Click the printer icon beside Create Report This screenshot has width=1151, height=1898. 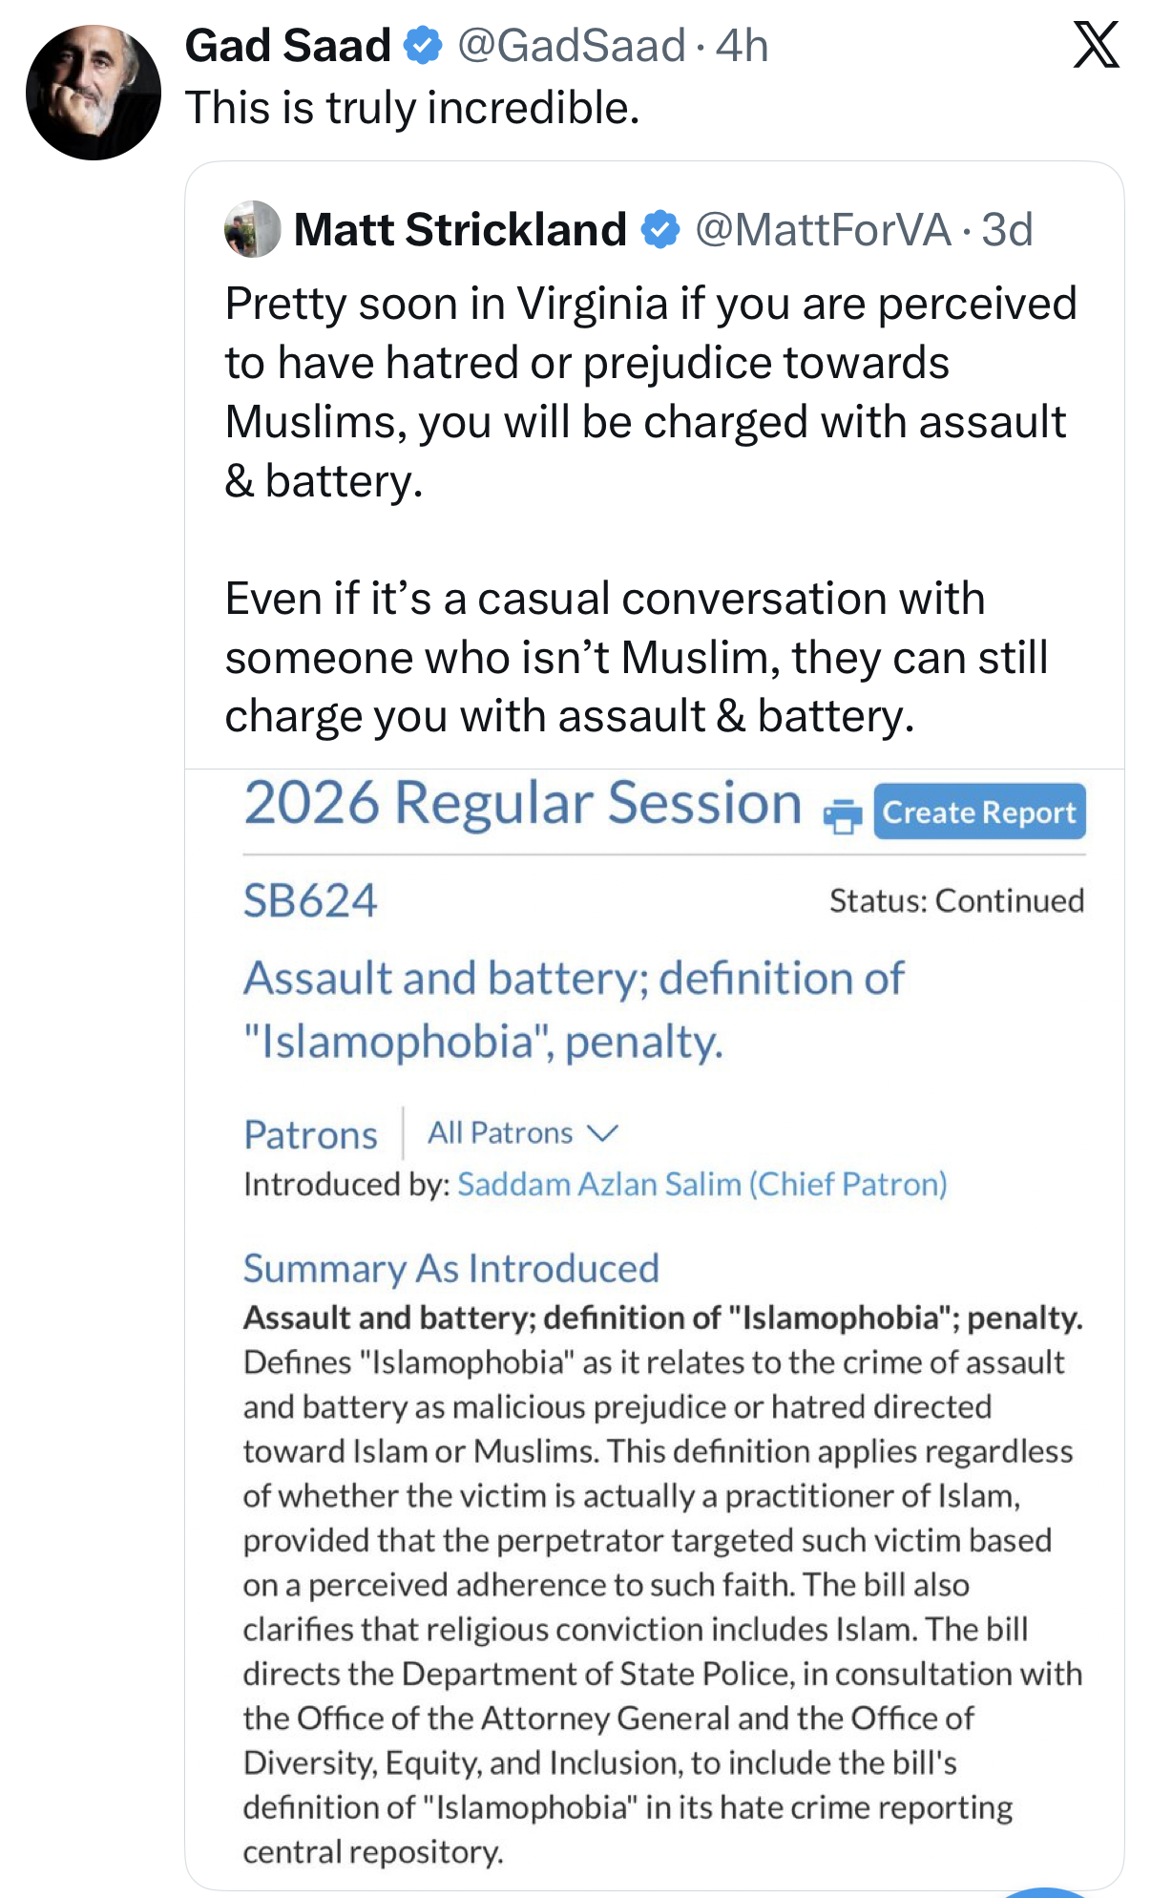pos(843,815)
